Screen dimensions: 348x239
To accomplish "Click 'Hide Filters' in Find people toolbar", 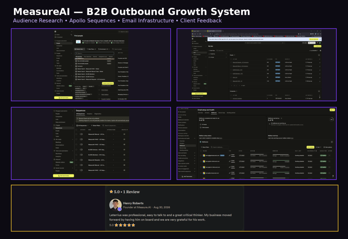I will (91, 49).
